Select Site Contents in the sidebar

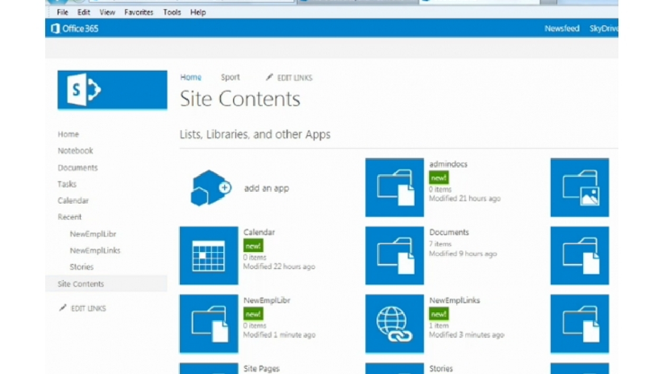tap(80, 284)
